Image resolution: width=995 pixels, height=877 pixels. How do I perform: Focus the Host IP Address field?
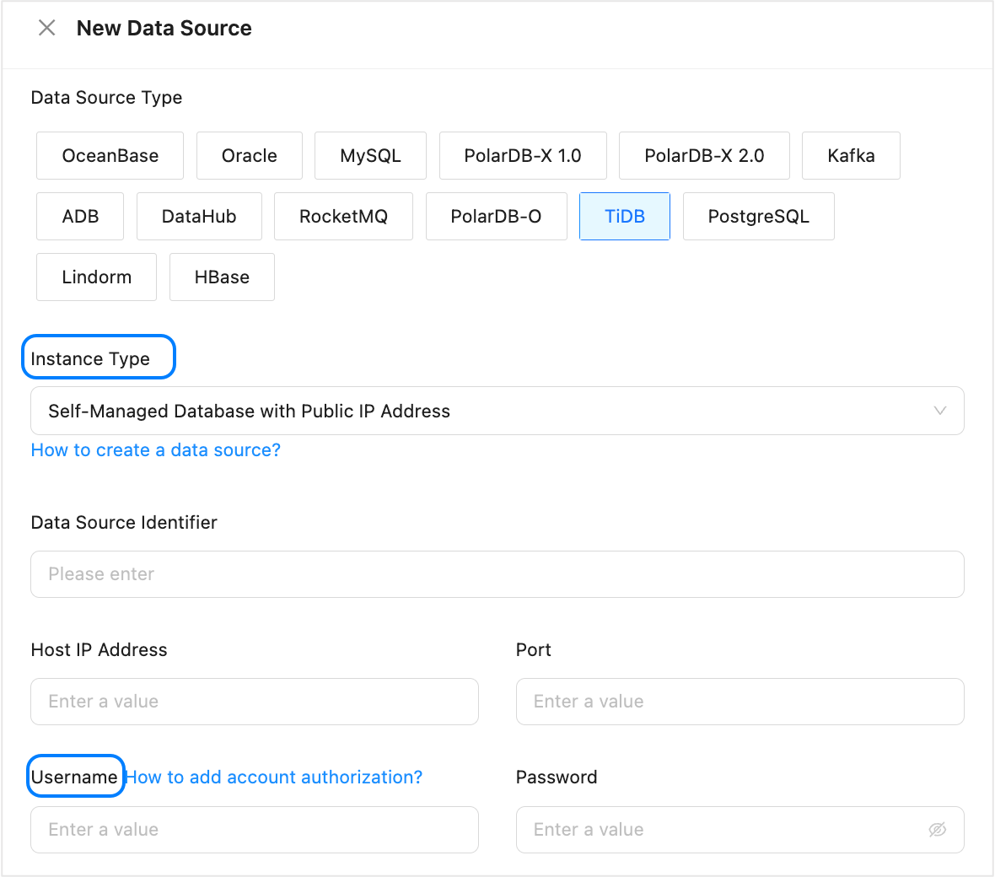(255, 702)
